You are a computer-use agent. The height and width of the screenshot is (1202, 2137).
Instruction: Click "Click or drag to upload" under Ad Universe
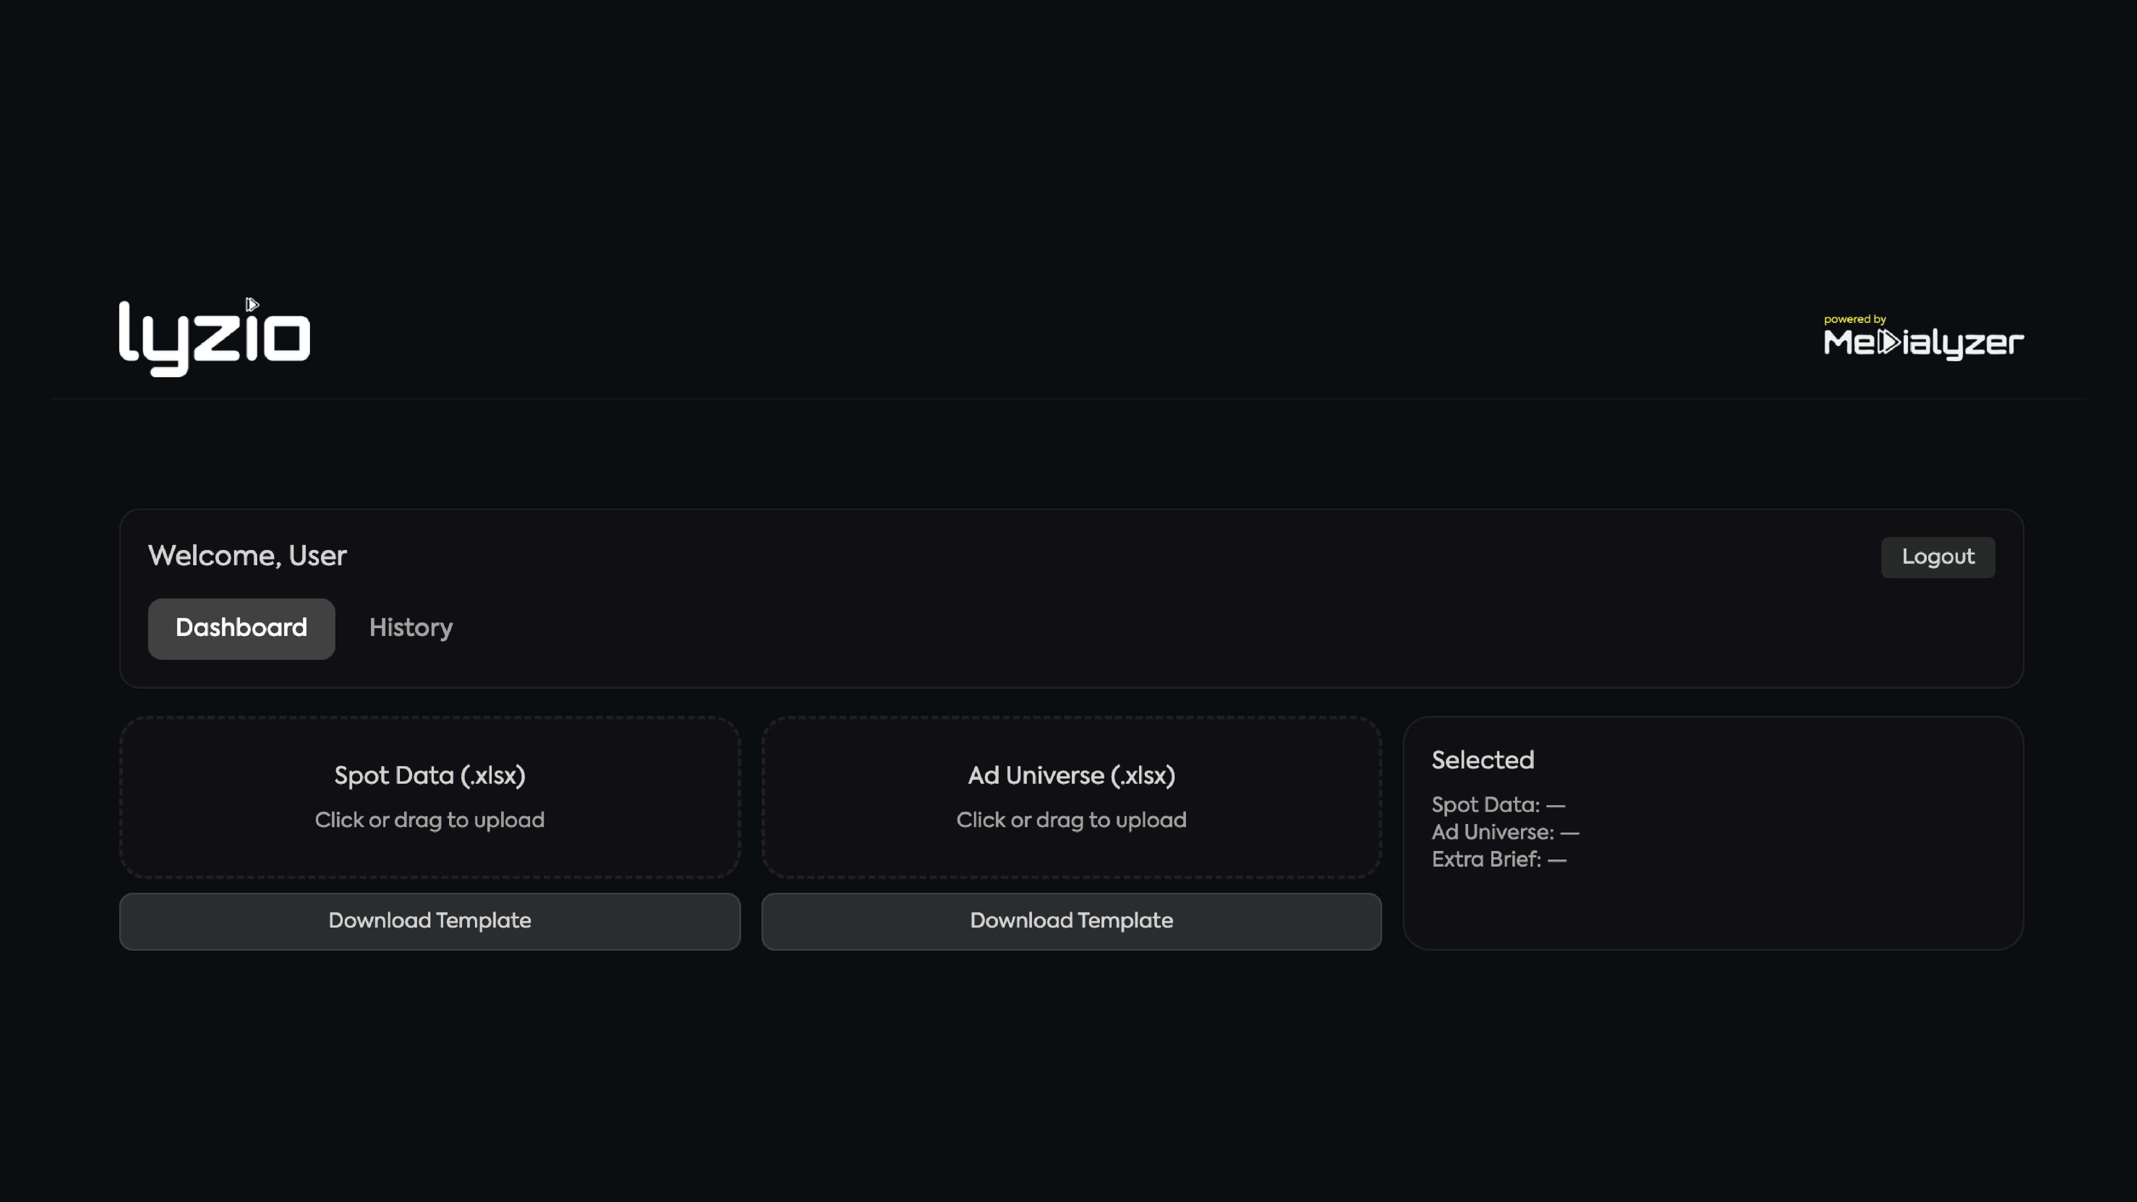pos(1071,820)
